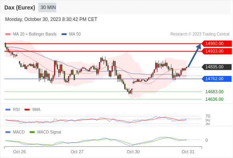Click the Oct 31 date axis label
The image size is (233, 158).
(x=188, y=152)
